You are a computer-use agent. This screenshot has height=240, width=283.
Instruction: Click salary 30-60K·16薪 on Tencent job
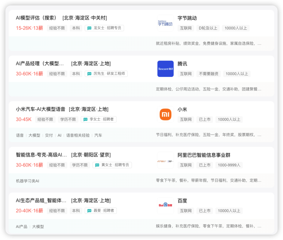[x=29, y=74]
